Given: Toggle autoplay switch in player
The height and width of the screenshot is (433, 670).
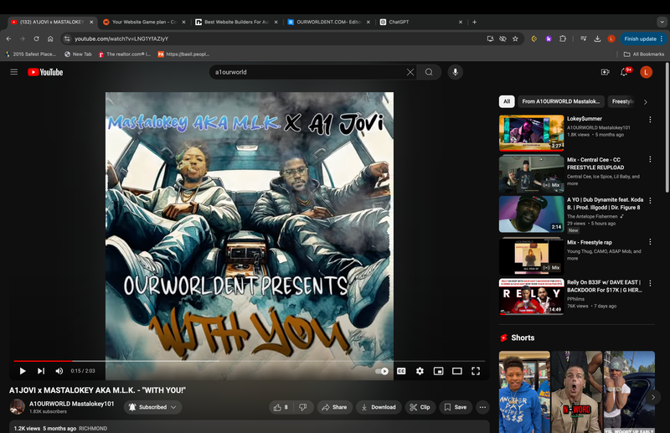Looking at the screenshot, I should click(x=382, y=371).
